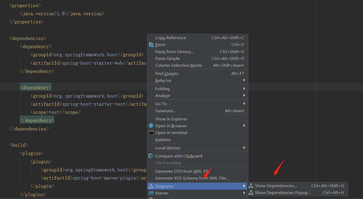Click the opening <properties> tag
Viewport: 363px width, 199px height.
tap(25, 5)
